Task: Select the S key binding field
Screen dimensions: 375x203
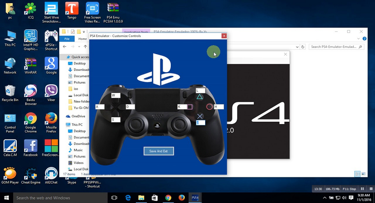Action: [116, 120]
